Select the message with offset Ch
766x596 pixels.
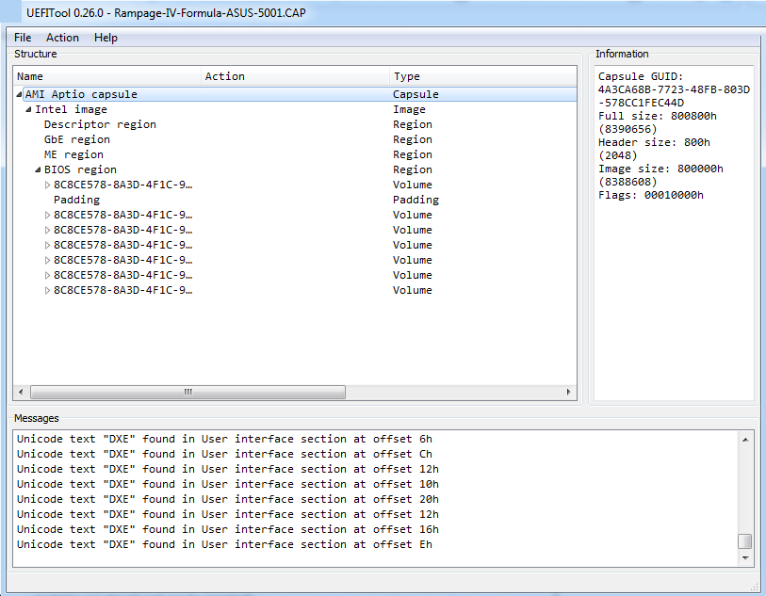[x=225, y=454]
